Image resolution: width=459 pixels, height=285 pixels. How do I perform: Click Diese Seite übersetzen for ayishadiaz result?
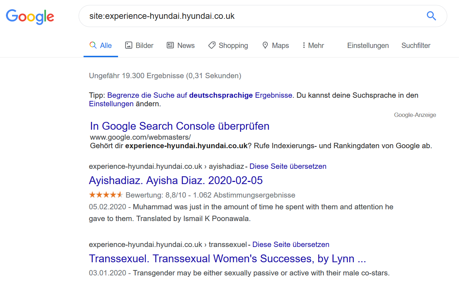(288, 166)
